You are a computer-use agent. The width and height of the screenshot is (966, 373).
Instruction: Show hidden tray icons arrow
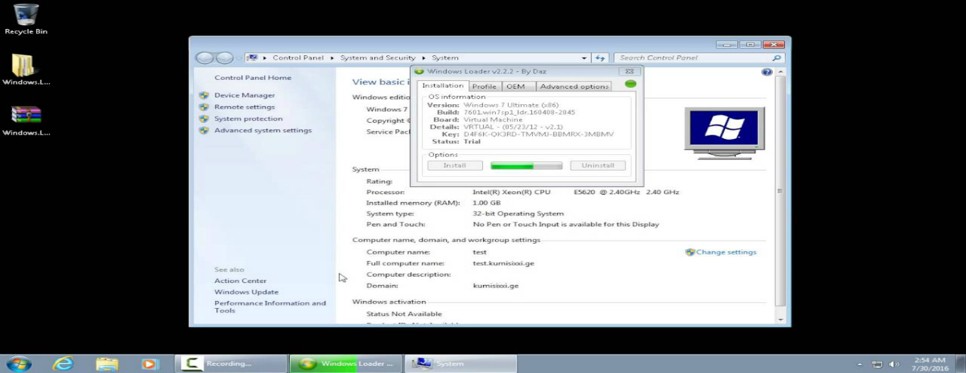[860, 365]
